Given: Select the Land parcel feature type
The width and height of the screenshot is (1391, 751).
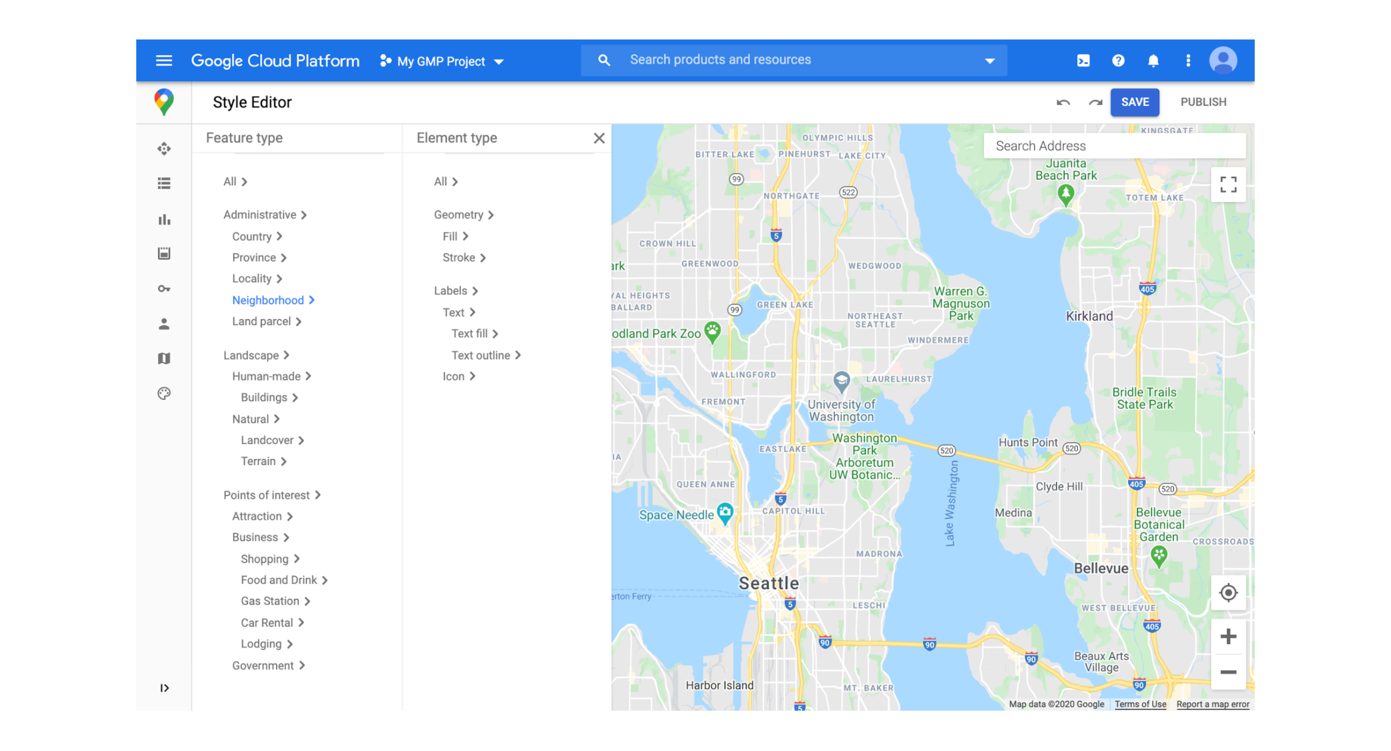Looking at the screenshot, I should pyautogui.click(x=266, y=321).
